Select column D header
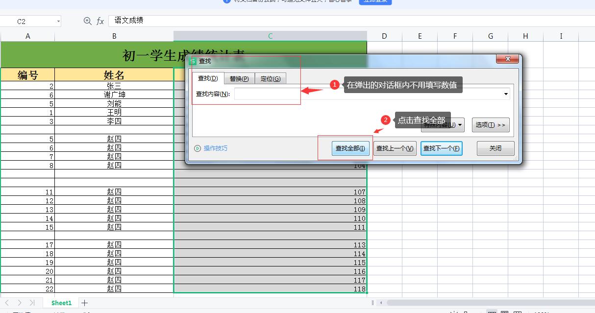595x313 pixels. pos(384,36)
